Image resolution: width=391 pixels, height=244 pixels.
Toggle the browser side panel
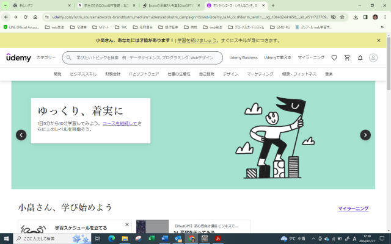pyautogui.click(x=365, y=17)
